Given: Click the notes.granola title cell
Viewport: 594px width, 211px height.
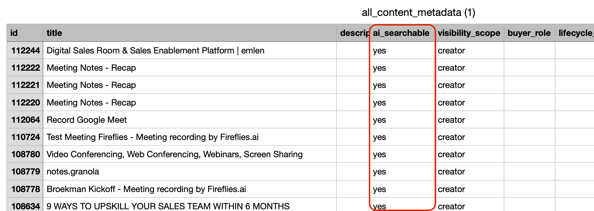Looking at the screenshot, I should [x=73, y=172].
